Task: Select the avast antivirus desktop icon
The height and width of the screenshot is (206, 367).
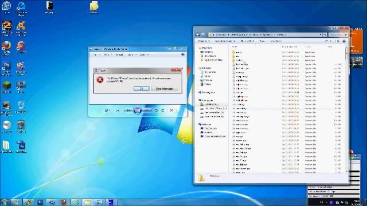Action: [21, 29]
